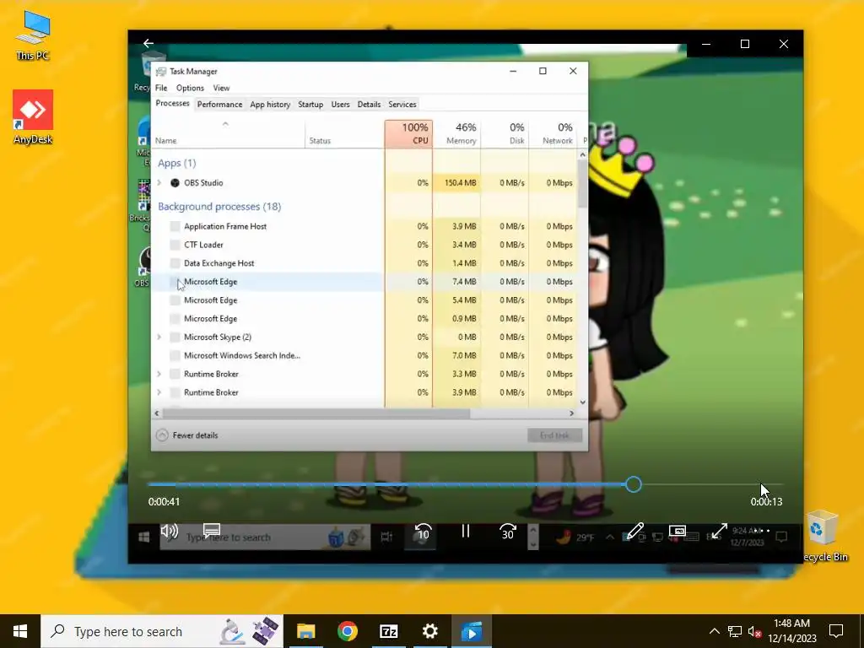Click the End task button
864x648 pixels.
point(554,435)
